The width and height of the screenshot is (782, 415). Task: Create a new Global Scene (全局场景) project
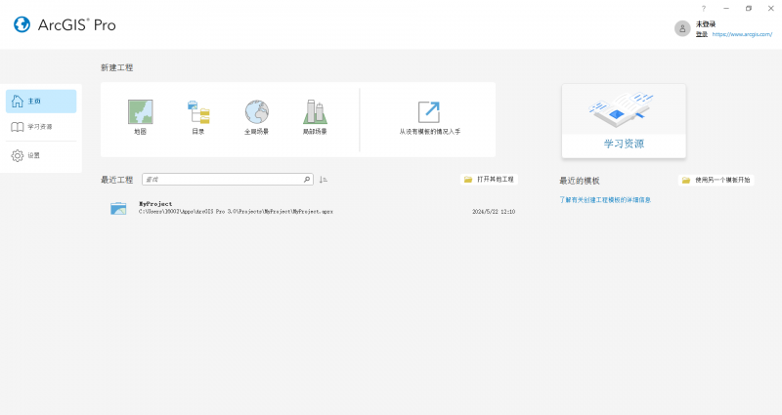click(257, 116)
